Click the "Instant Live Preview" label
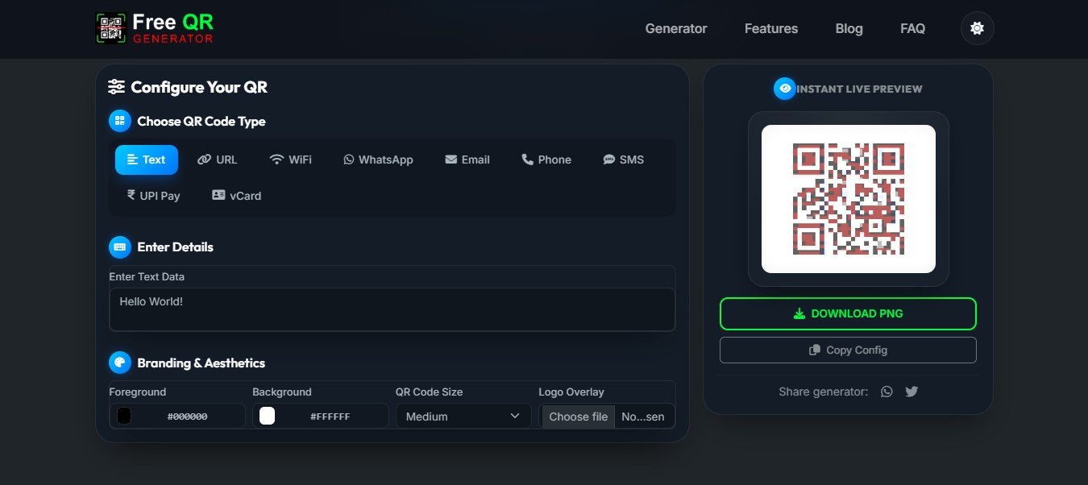Viewport: 1088px width, 485px height. point(859,89)
